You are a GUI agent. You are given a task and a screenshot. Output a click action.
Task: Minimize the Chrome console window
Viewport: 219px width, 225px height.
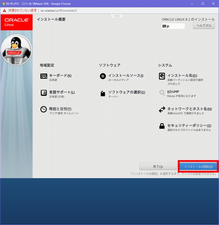coord(192,4)
